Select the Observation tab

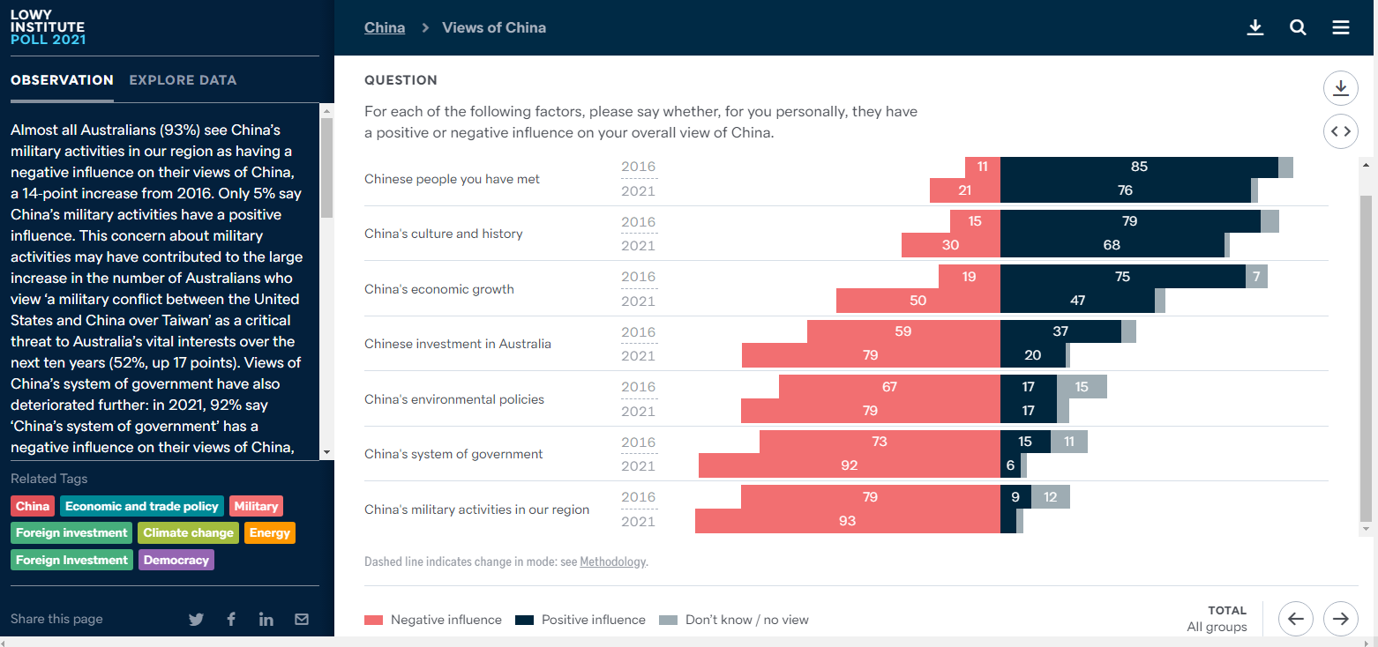(x=62, y=80)
